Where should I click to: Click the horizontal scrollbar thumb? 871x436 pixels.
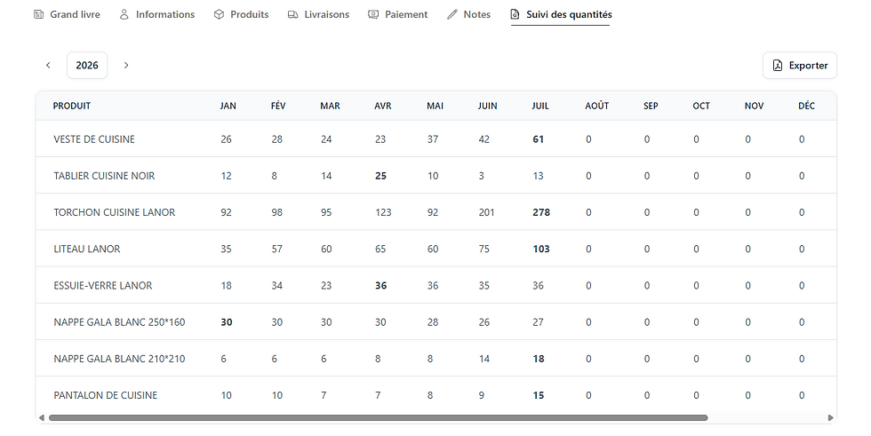coord(379,417)
